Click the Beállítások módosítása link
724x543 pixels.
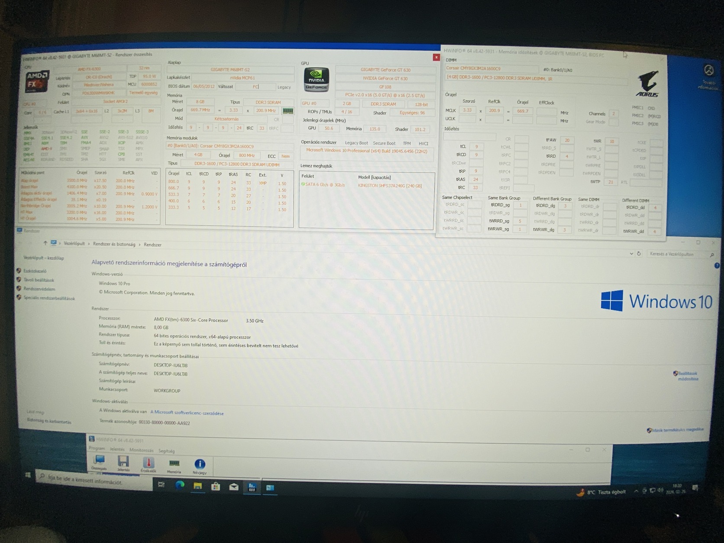pos(688,376)
